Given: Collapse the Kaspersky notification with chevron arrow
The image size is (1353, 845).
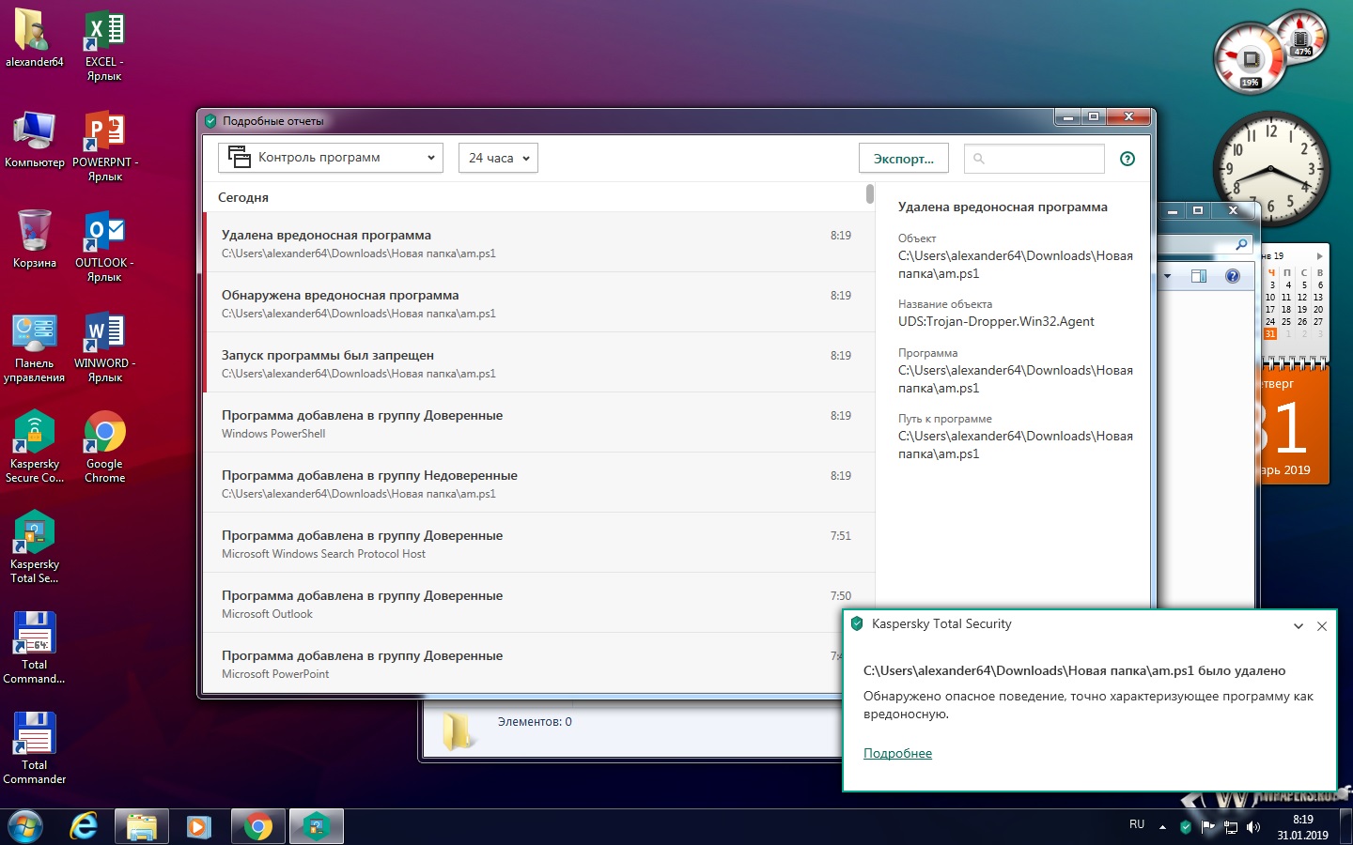Looking at the screenshot, I should (x=1299, y=626).
